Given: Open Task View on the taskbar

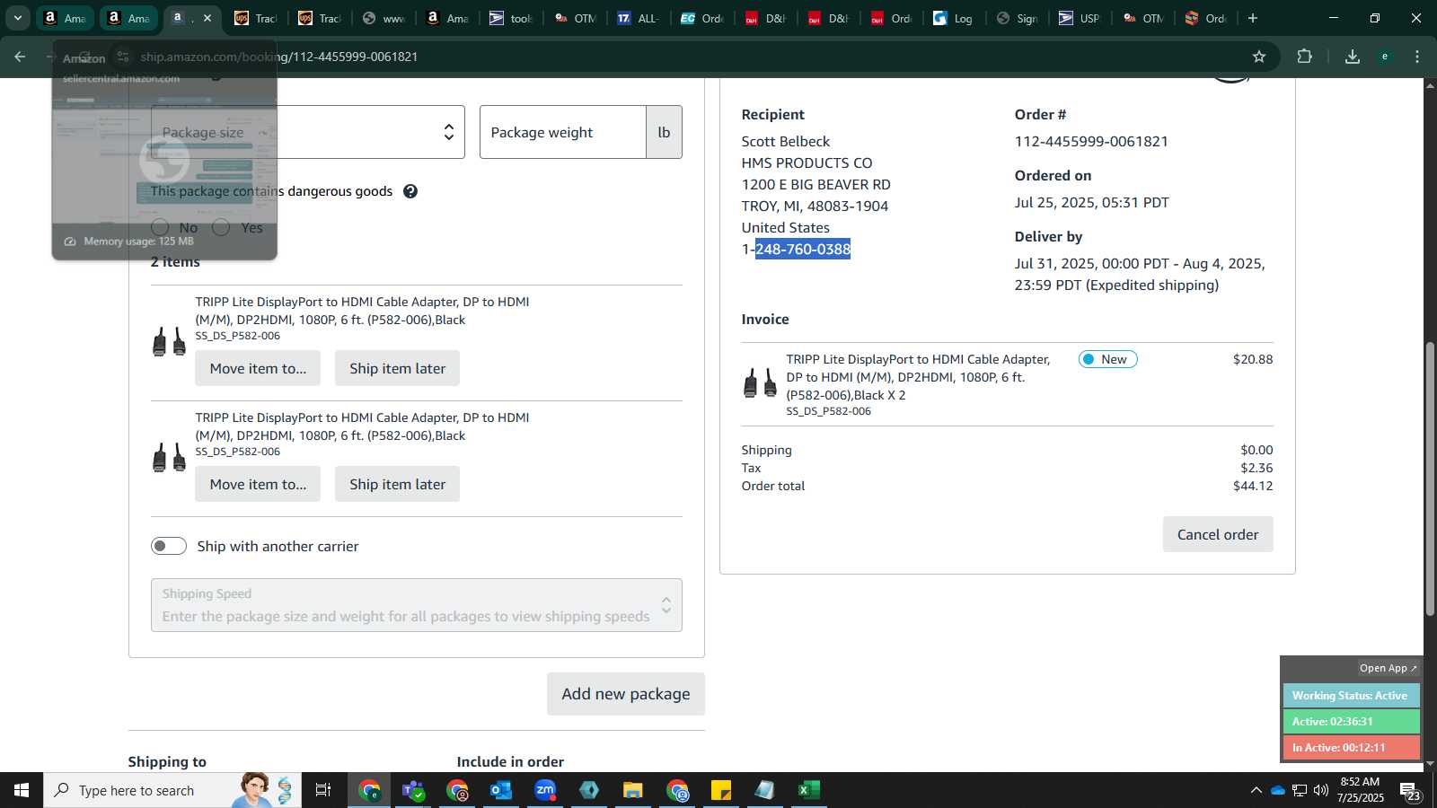Looking at the screenshot, I should [x=323, y=790].
